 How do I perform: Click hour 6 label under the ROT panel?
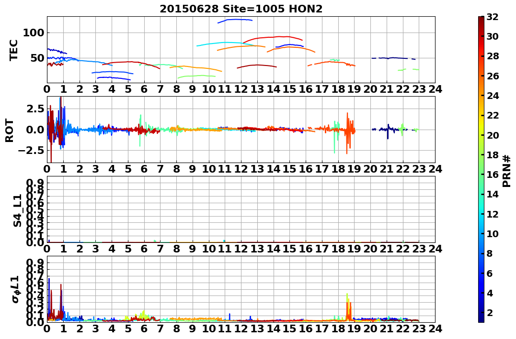[144, 169]
